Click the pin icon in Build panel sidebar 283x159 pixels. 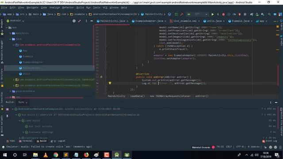click(7, 116)
